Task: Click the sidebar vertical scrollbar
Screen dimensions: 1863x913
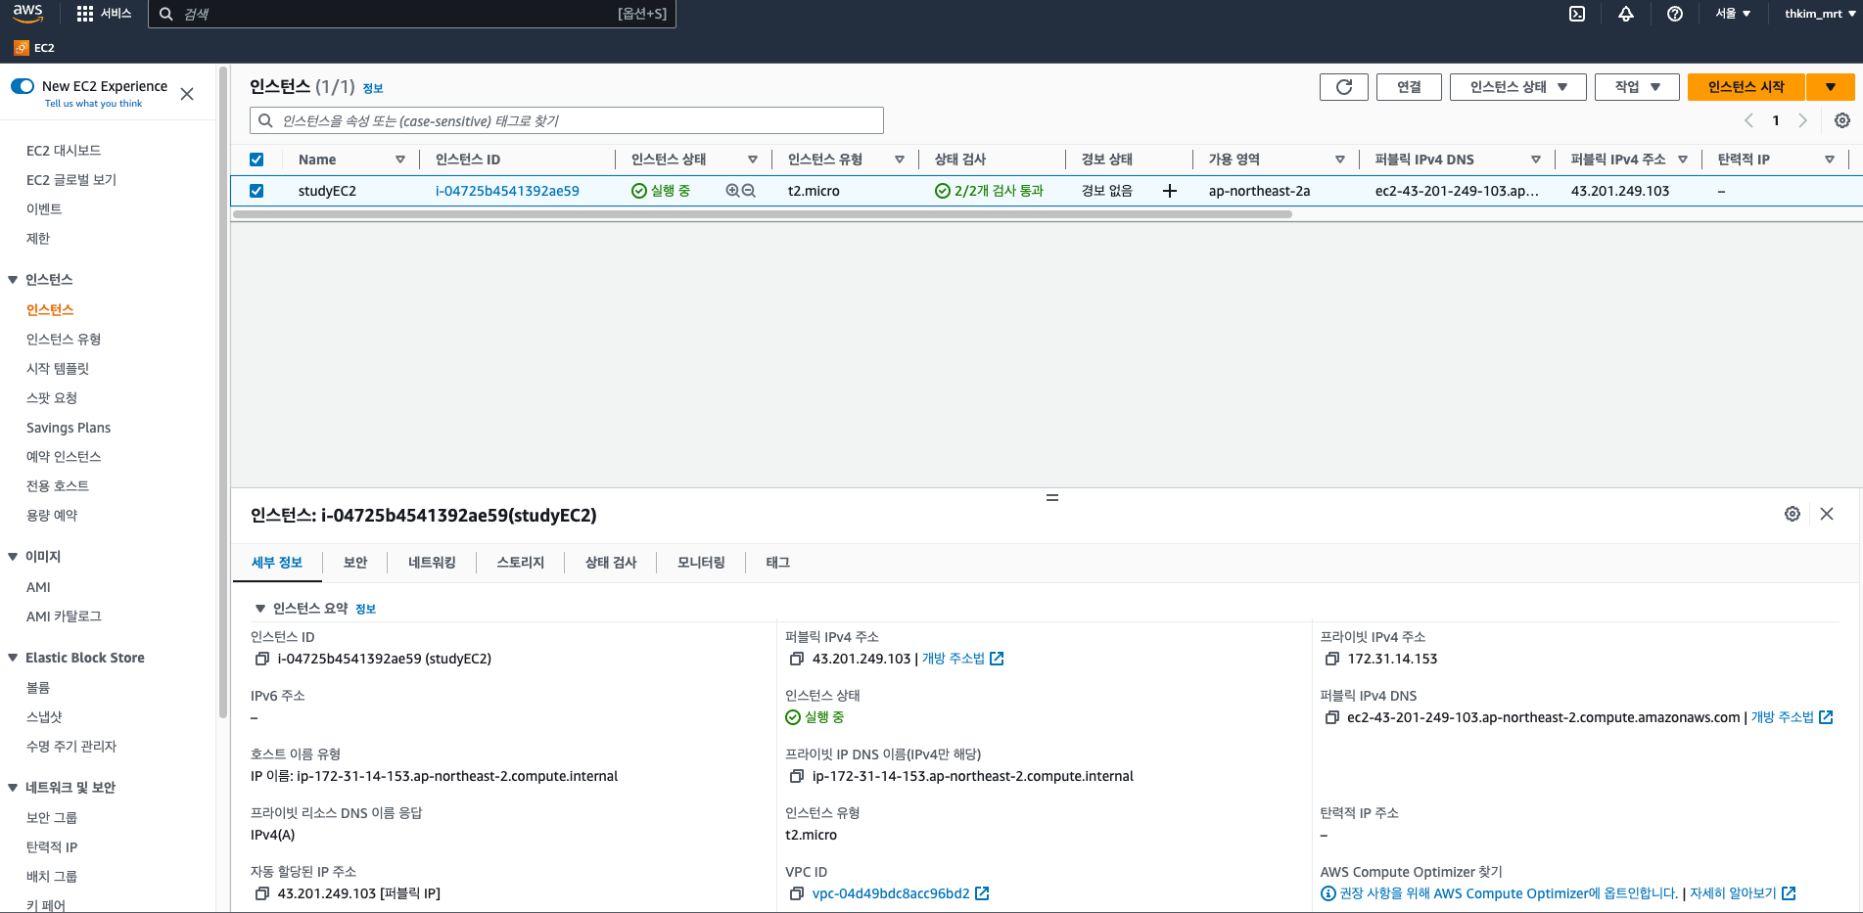Action: [223, 391]
